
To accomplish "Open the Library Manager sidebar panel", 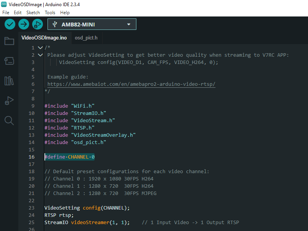I will (x=9, y=81).
